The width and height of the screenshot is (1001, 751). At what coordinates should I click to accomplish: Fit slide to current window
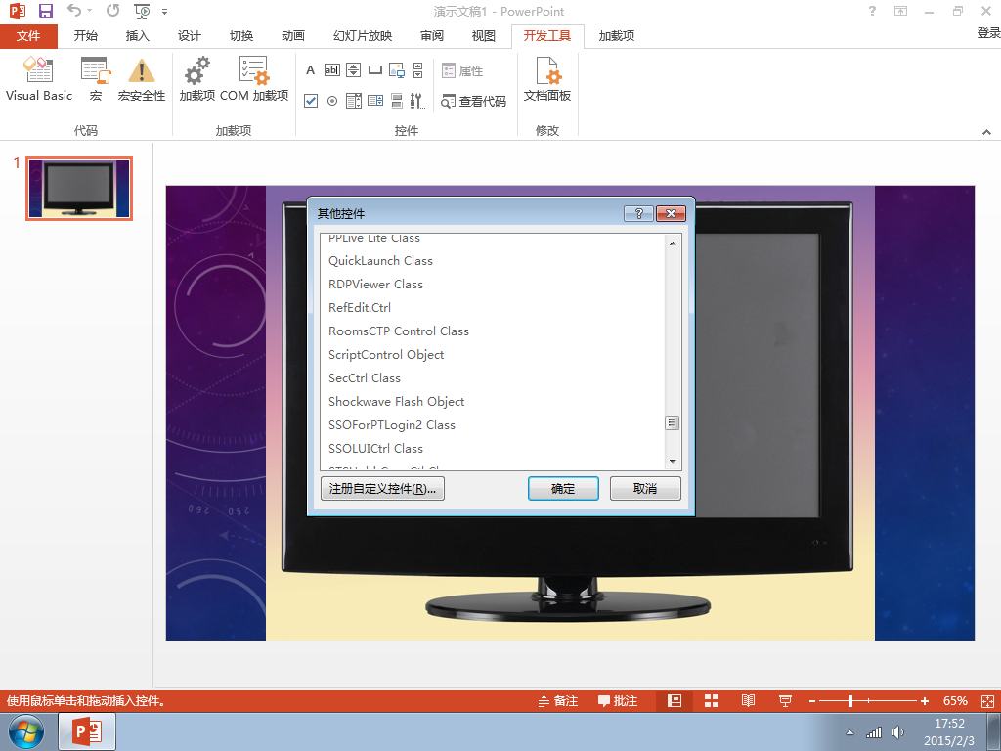coord(987,700)
